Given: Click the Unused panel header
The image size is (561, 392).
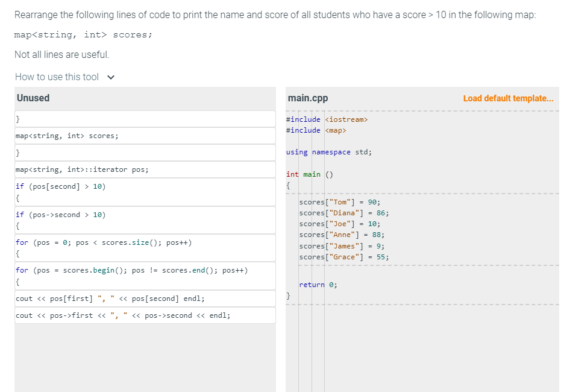Looking at the screenshot, I should [x=31, y=98].
